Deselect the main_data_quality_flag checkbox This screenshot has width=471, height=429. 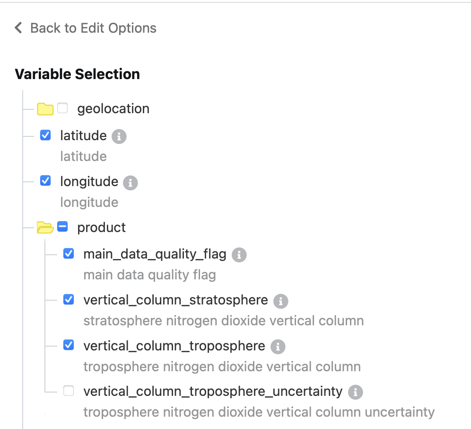[x=69, y=254]
